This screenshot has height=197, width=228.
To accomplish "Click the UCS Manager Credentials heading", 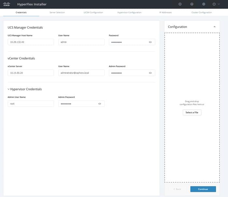I will [25, 27].
